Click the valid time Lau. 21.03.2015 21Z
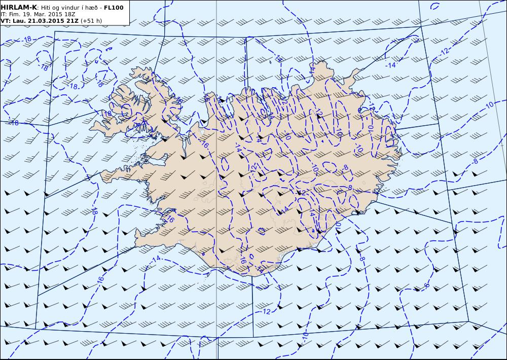This screenshot has height=360, width=507. click(45, 21)
